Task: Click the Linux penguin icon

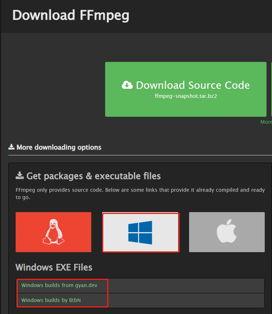Action: tap(53, 232)
